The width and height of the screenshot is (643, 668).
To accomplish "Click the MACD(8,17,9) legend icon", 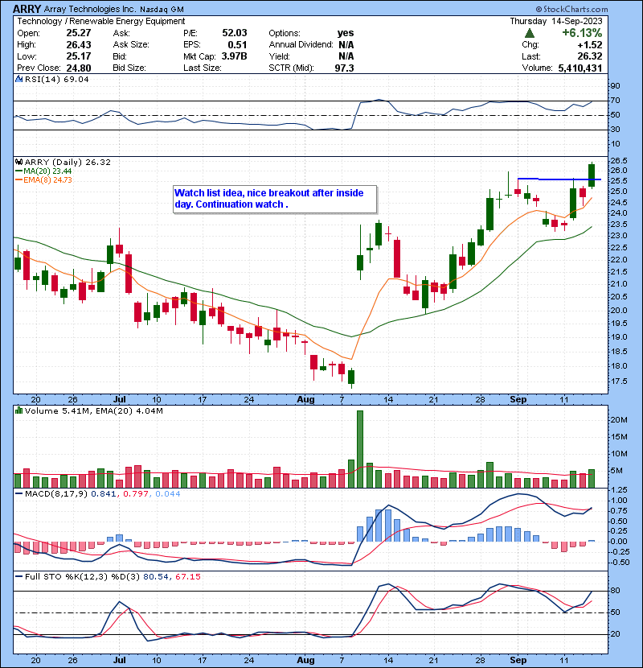I will click(18, 493).
